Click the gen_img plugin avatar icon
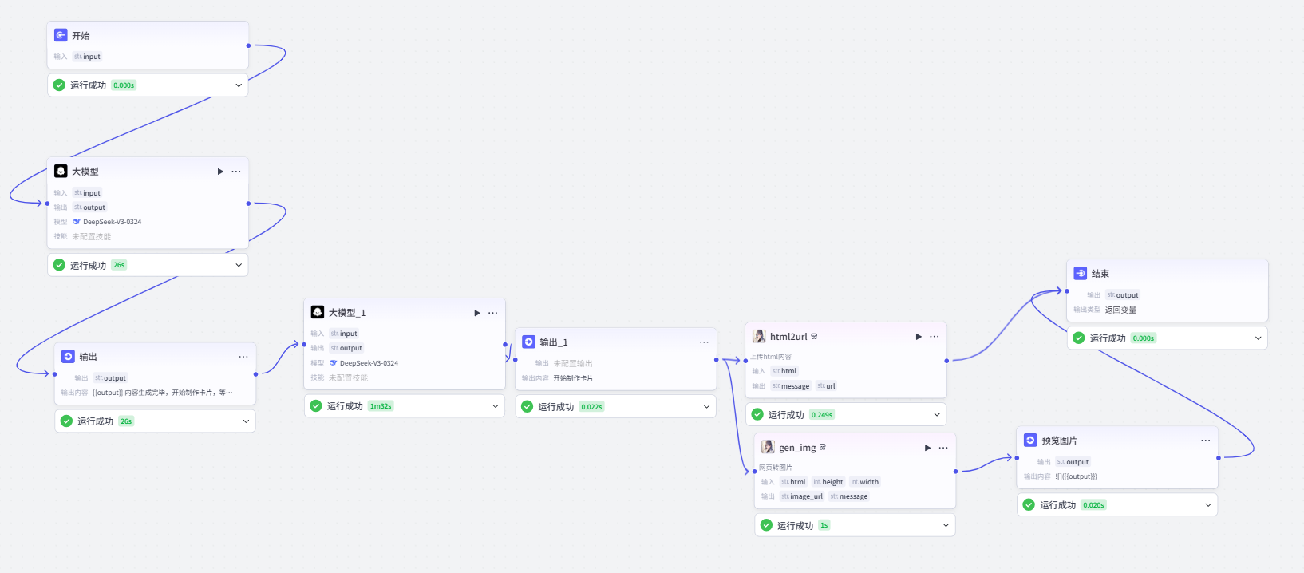The width and height of the screenshot is (1304, 573). pos(768,447)
